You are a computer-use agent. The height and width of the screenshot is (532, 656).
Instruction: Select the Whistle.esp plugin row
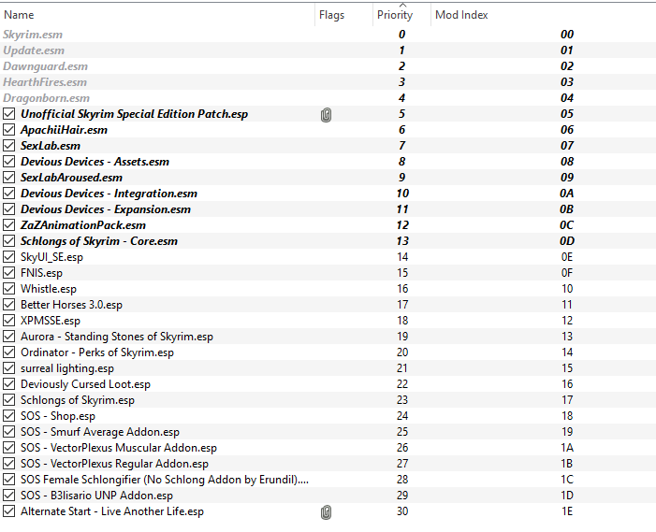[328, 289]
